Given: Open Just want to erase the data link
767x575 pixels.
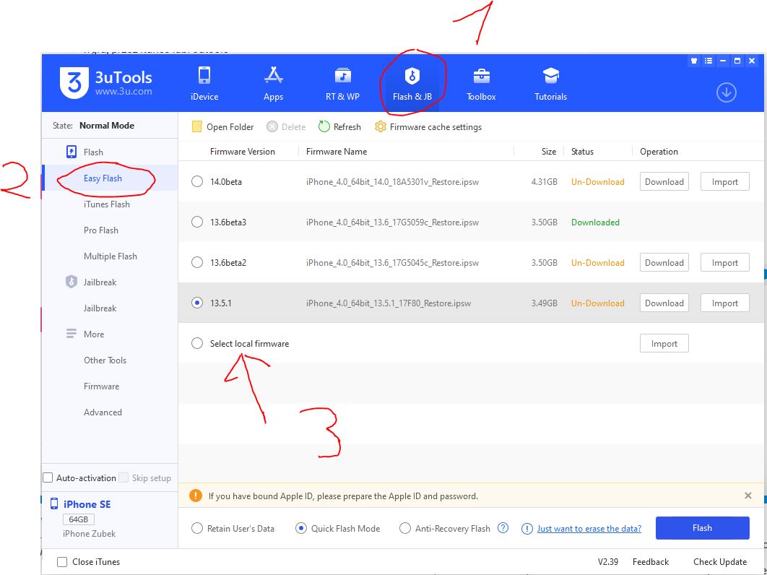Looking at the screenshot, I should click(589, 529).
